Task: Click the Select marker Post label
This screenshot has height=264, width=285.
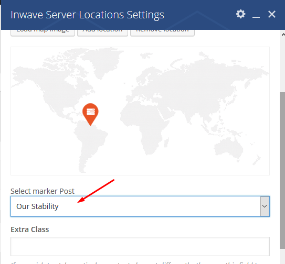Action: (43, 191)
